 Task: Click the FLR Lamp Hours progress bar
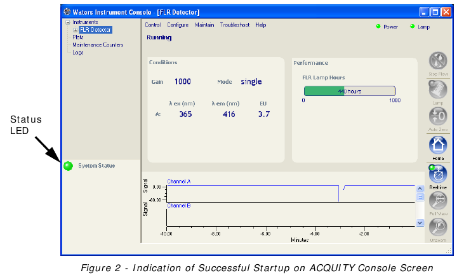point(350,91)
